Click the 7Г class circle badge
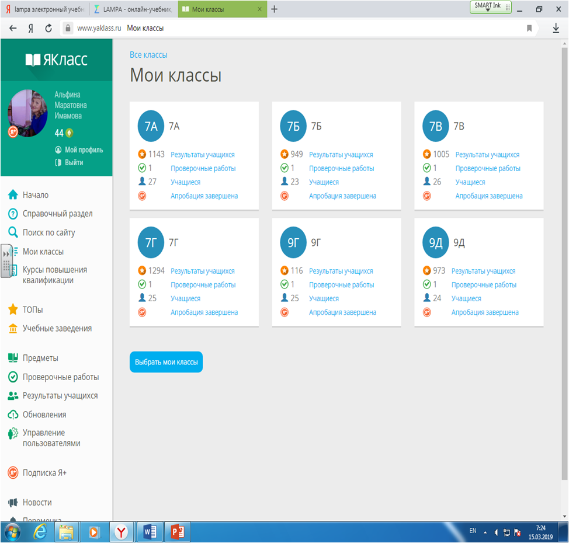The image size is (569, 543). point(151,242)
